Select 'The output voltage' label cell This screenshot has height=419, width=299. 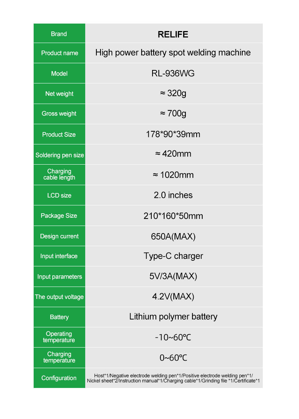(x=59, y=297)
